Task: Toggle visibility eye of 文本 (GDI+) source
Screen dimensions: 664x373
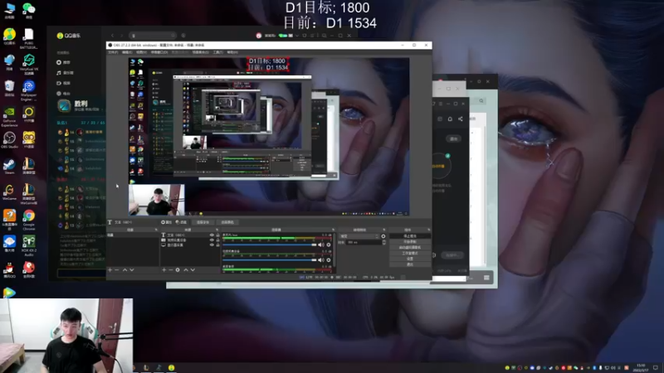Action: coord(212,235)
